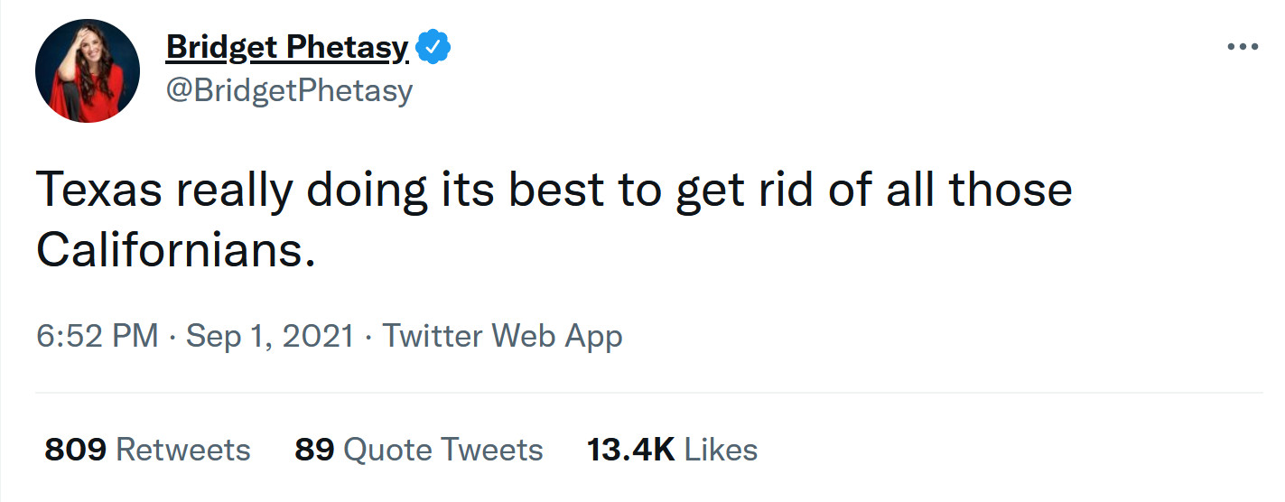Click the 6:52 PM timestamp
Image resolution: width=1285 pixels, height=502 pixels.
click(97, 337)
